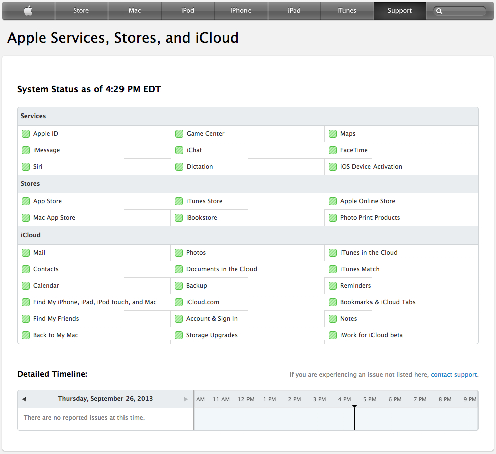Click green status icon beside Find My Friends
Image resolution: width=496 pixels, height=454 pixels.
coord(26,319)
